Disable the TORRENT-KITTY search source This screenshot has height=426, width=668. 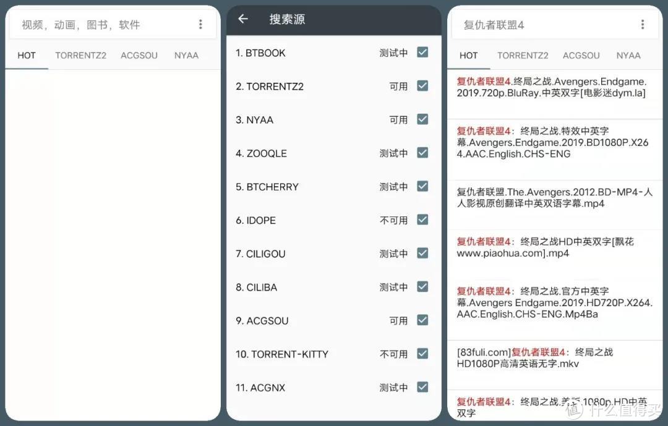[x=422, y=354]
